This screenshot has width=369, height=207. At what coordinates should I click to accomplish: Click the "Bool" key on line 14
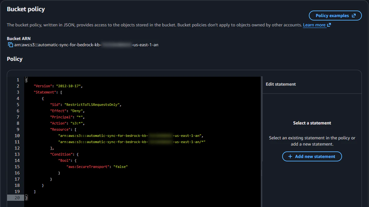coord(64,160)
